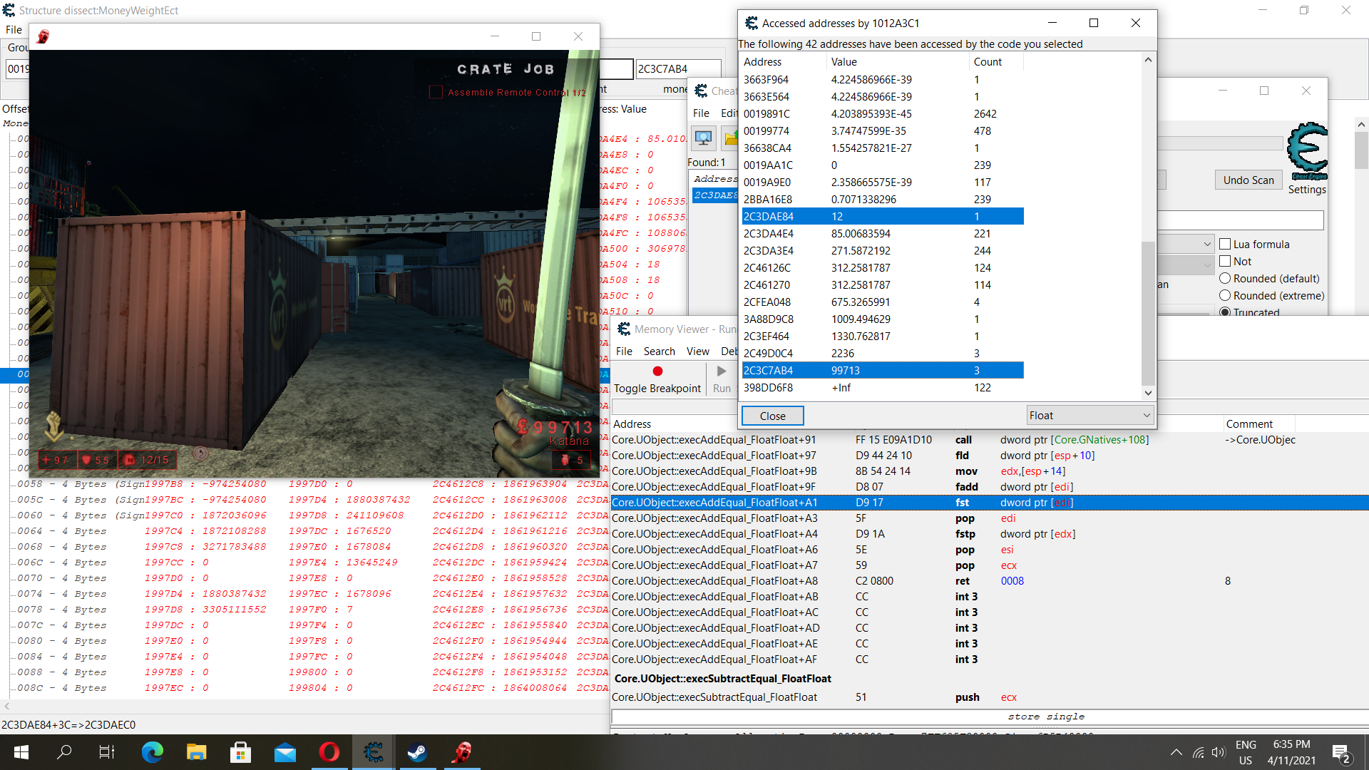Screen dimensions: 1369x770
Task: Tick the Not checkbox
Action: 1225,261
